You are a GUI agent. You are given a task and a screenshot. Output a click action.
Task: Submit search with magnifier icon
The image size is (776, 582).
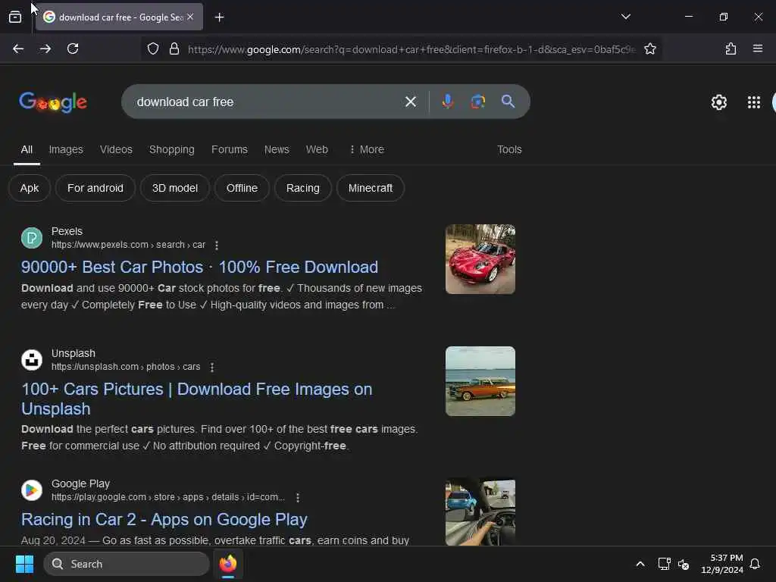click(x=508, y=102)
